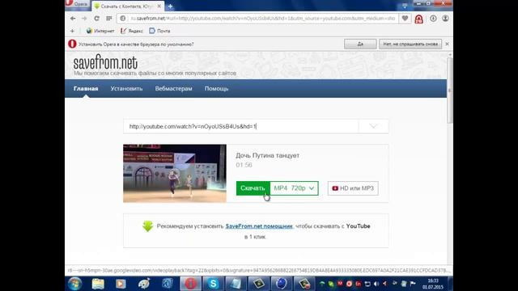This screenshot has width=518, height=291.
Task: Click 'Нет, не спрашивать снова' button
Action: [410, 44]
